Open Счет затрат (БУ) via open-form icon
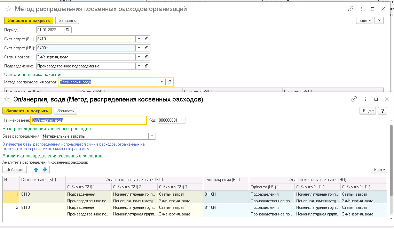 (x=146, y=39)
